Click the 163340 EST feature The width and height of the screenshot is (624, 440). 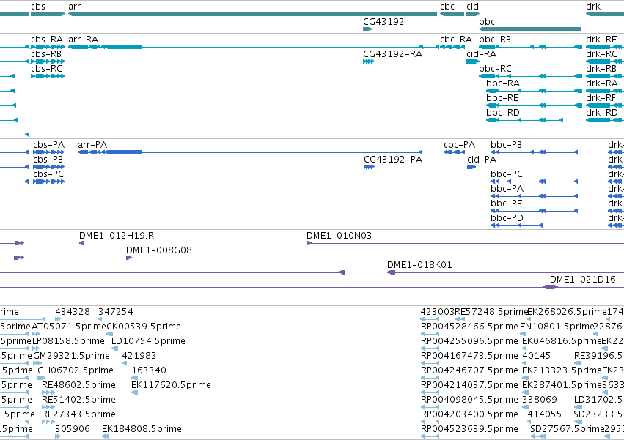pos(134,378)
